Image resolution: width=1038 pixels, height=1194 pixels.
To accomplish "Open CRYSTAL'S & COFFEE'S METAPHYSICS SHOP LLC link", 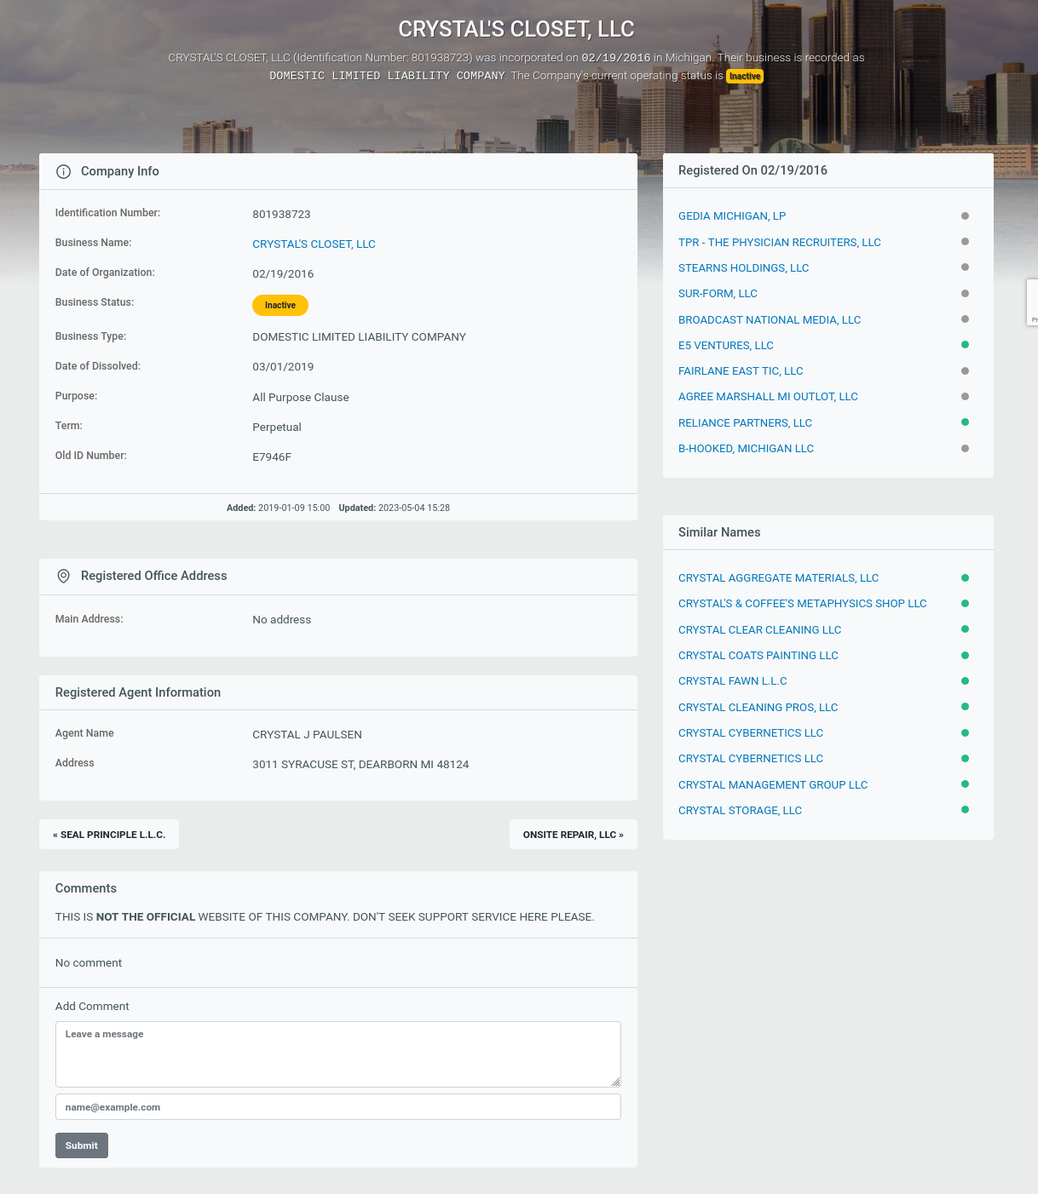I will [x=803, y=603].
